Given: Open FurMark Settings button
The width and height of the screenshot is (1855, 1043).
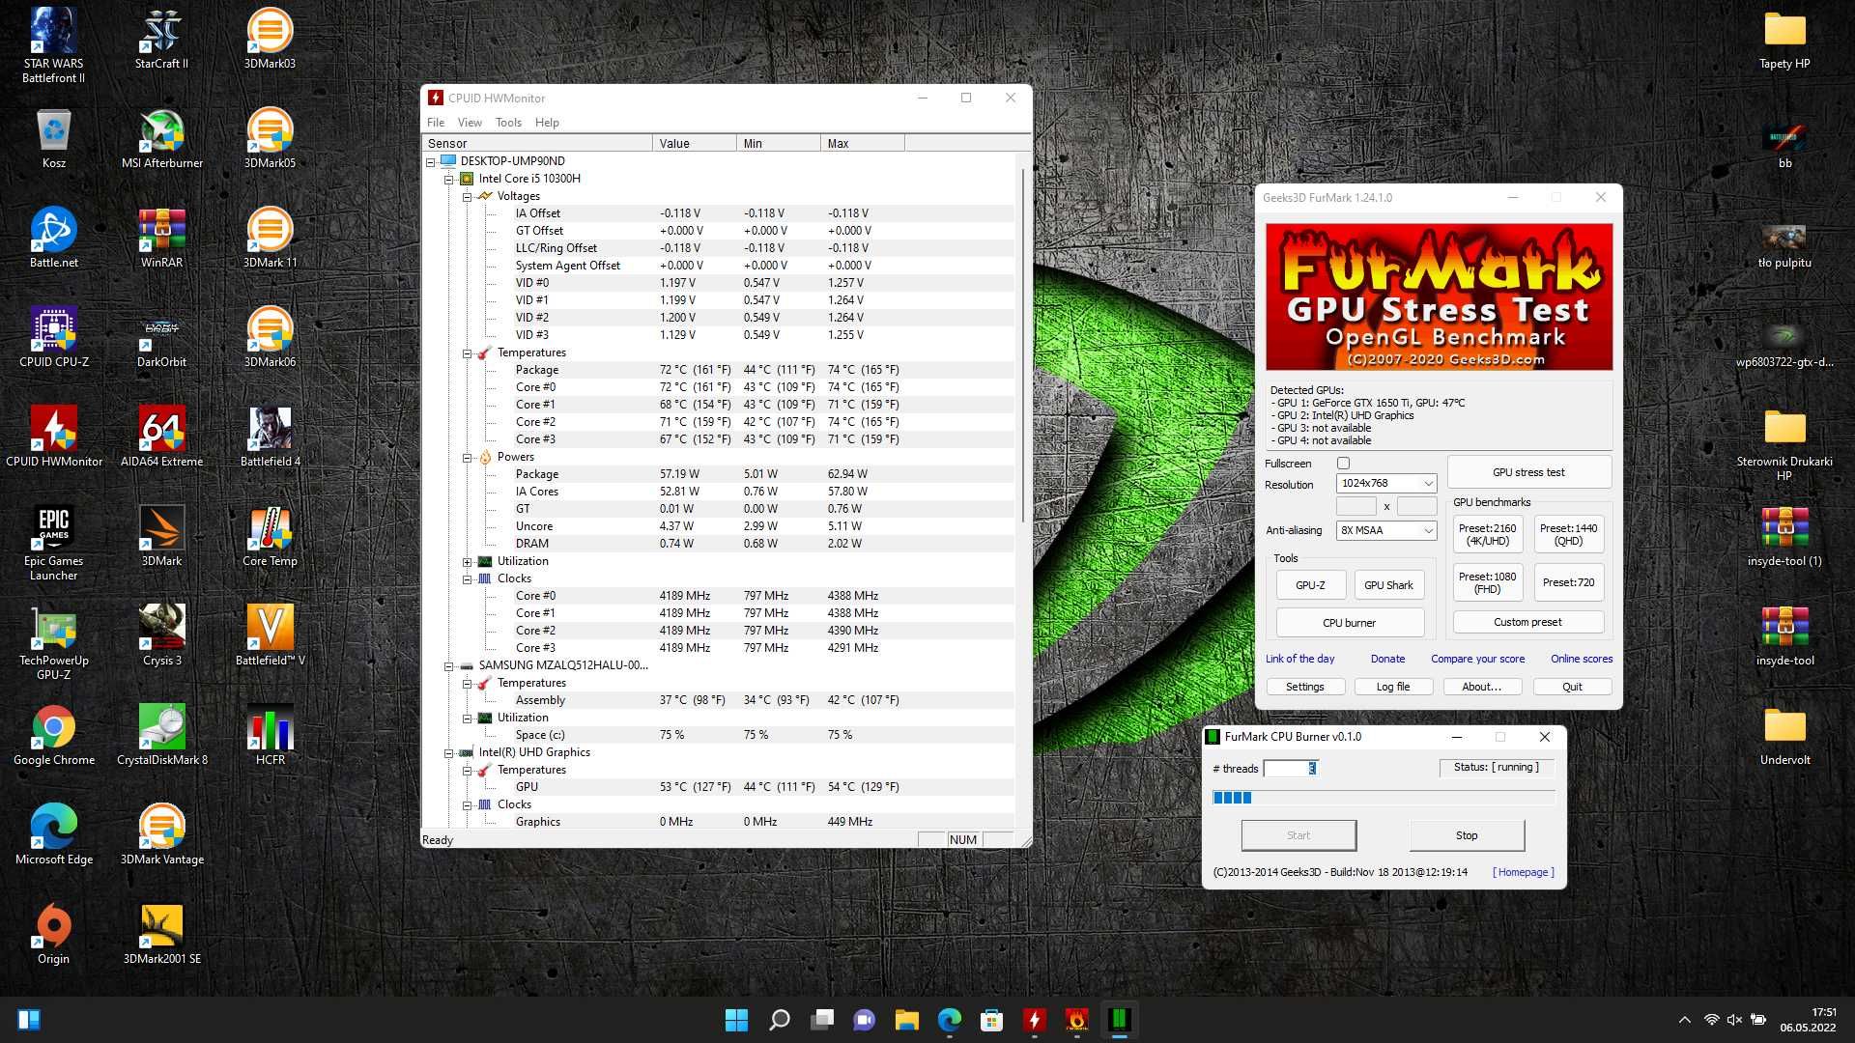Looking at the screenshot, I should (x=1304, y=687).
